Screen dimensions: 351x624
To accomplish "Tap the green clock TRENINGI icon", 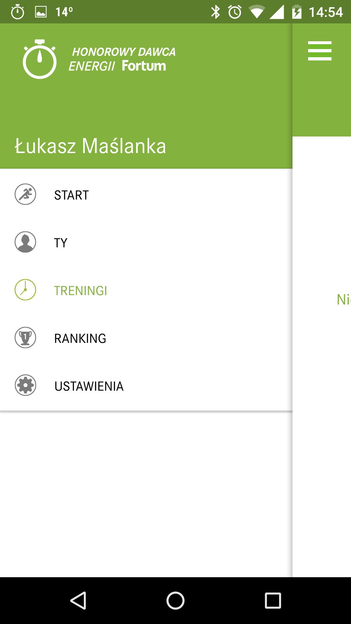I will [x=25, y=290].
